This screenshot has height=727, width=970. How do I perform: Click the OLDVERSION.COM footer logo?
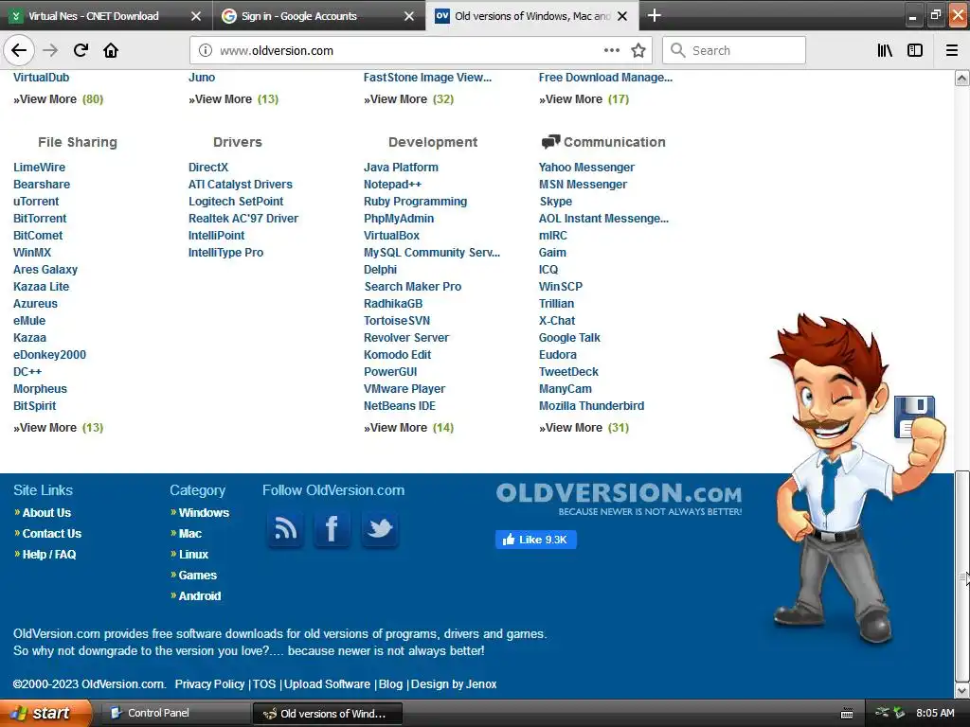pos(619,498)
